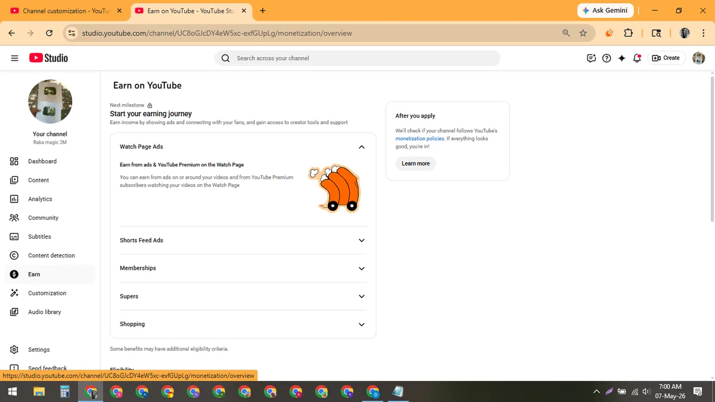The image size is (715, 402).
Task: Click the Audio library icon
Action: coord(14,312)
